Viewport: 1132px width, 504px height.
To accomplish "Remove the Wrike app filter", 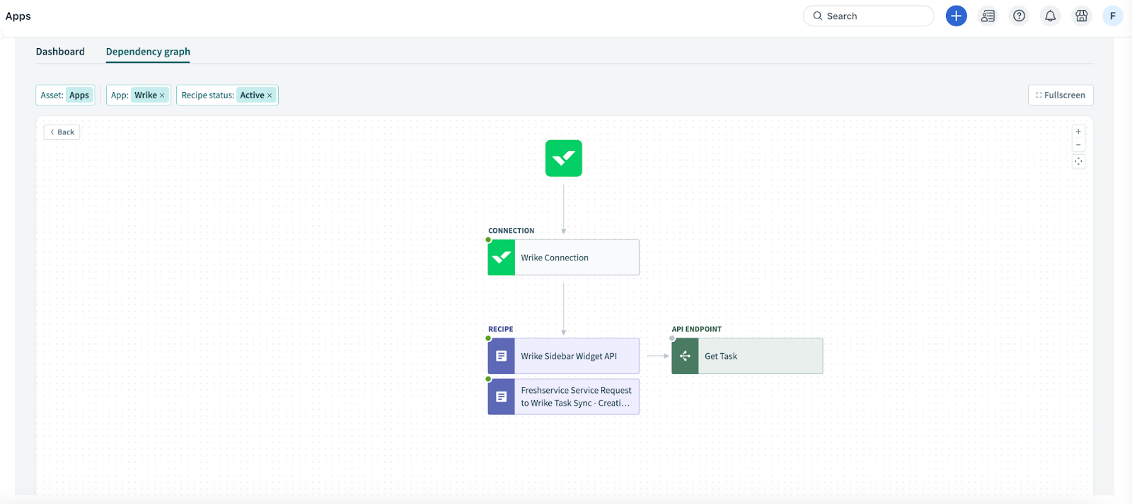I will pyautogui.click(x=162, y=96).
